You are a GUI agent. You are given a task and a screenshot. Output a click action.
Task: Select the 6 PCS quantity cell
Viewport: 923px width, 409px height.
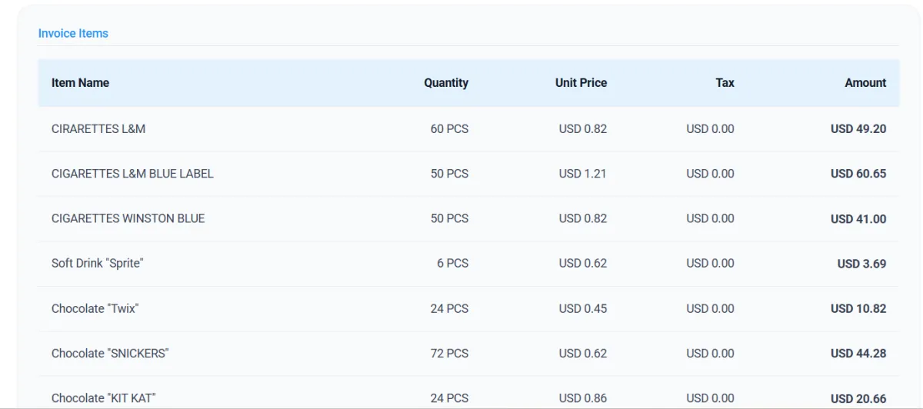point(452,263)
